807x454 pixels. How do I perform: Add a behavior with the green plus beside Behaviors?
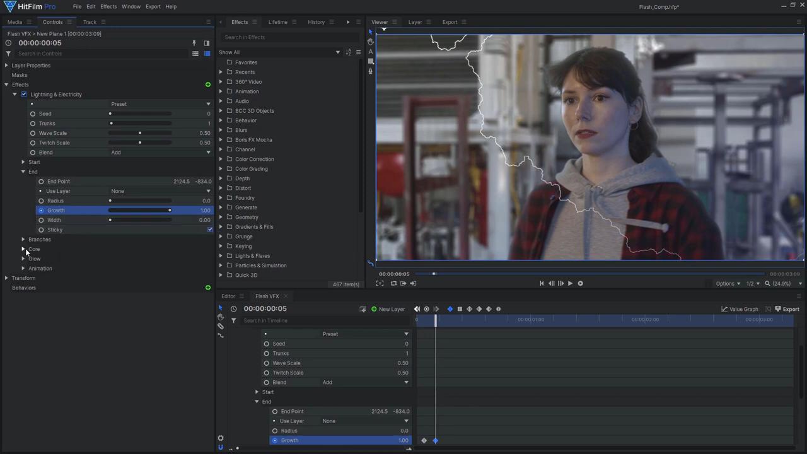tap(208, 288)
